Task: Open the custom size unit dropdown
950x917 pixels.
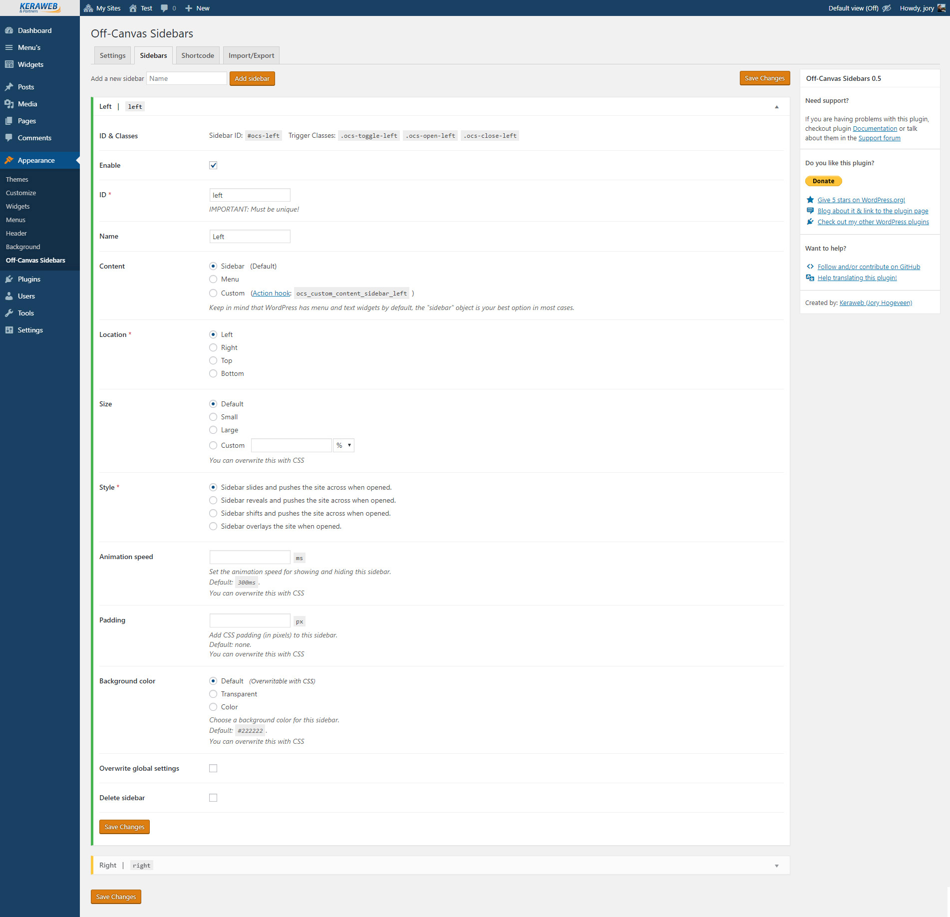Action: pos(343,445)
